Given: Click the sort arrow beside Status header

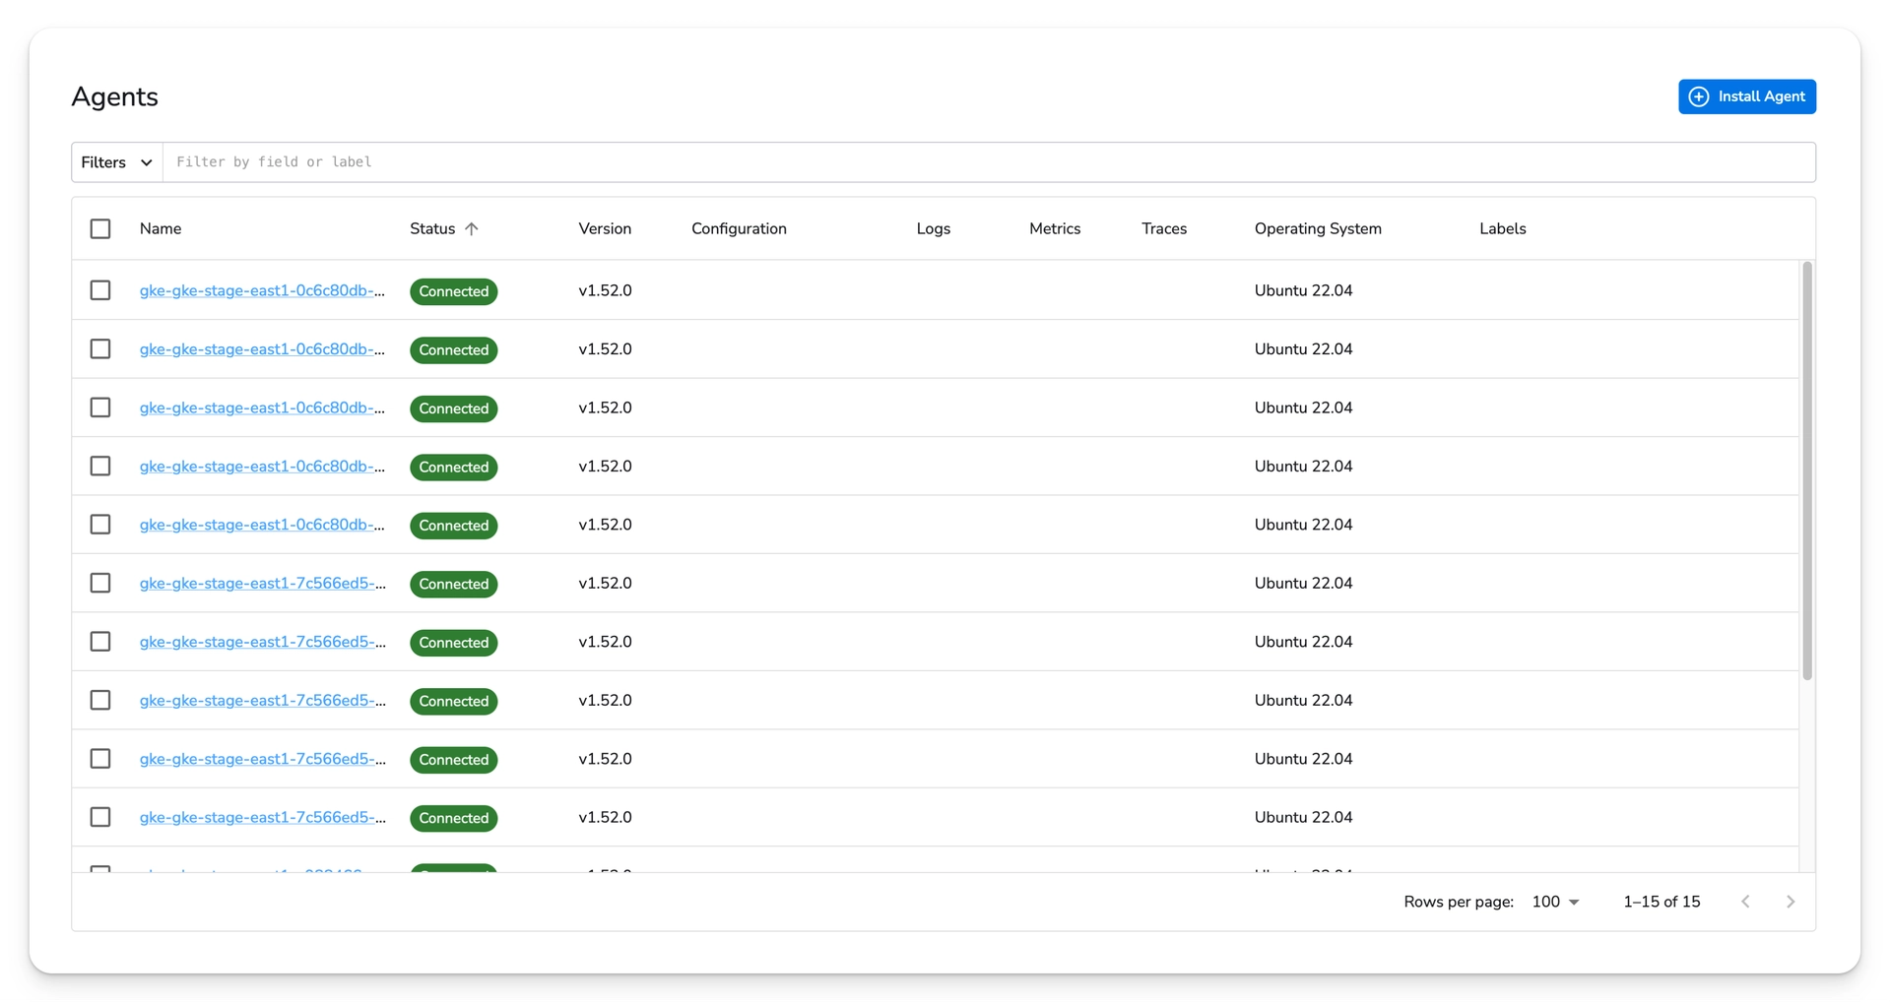Looking at the screenshot, I should tap(473, 228).
